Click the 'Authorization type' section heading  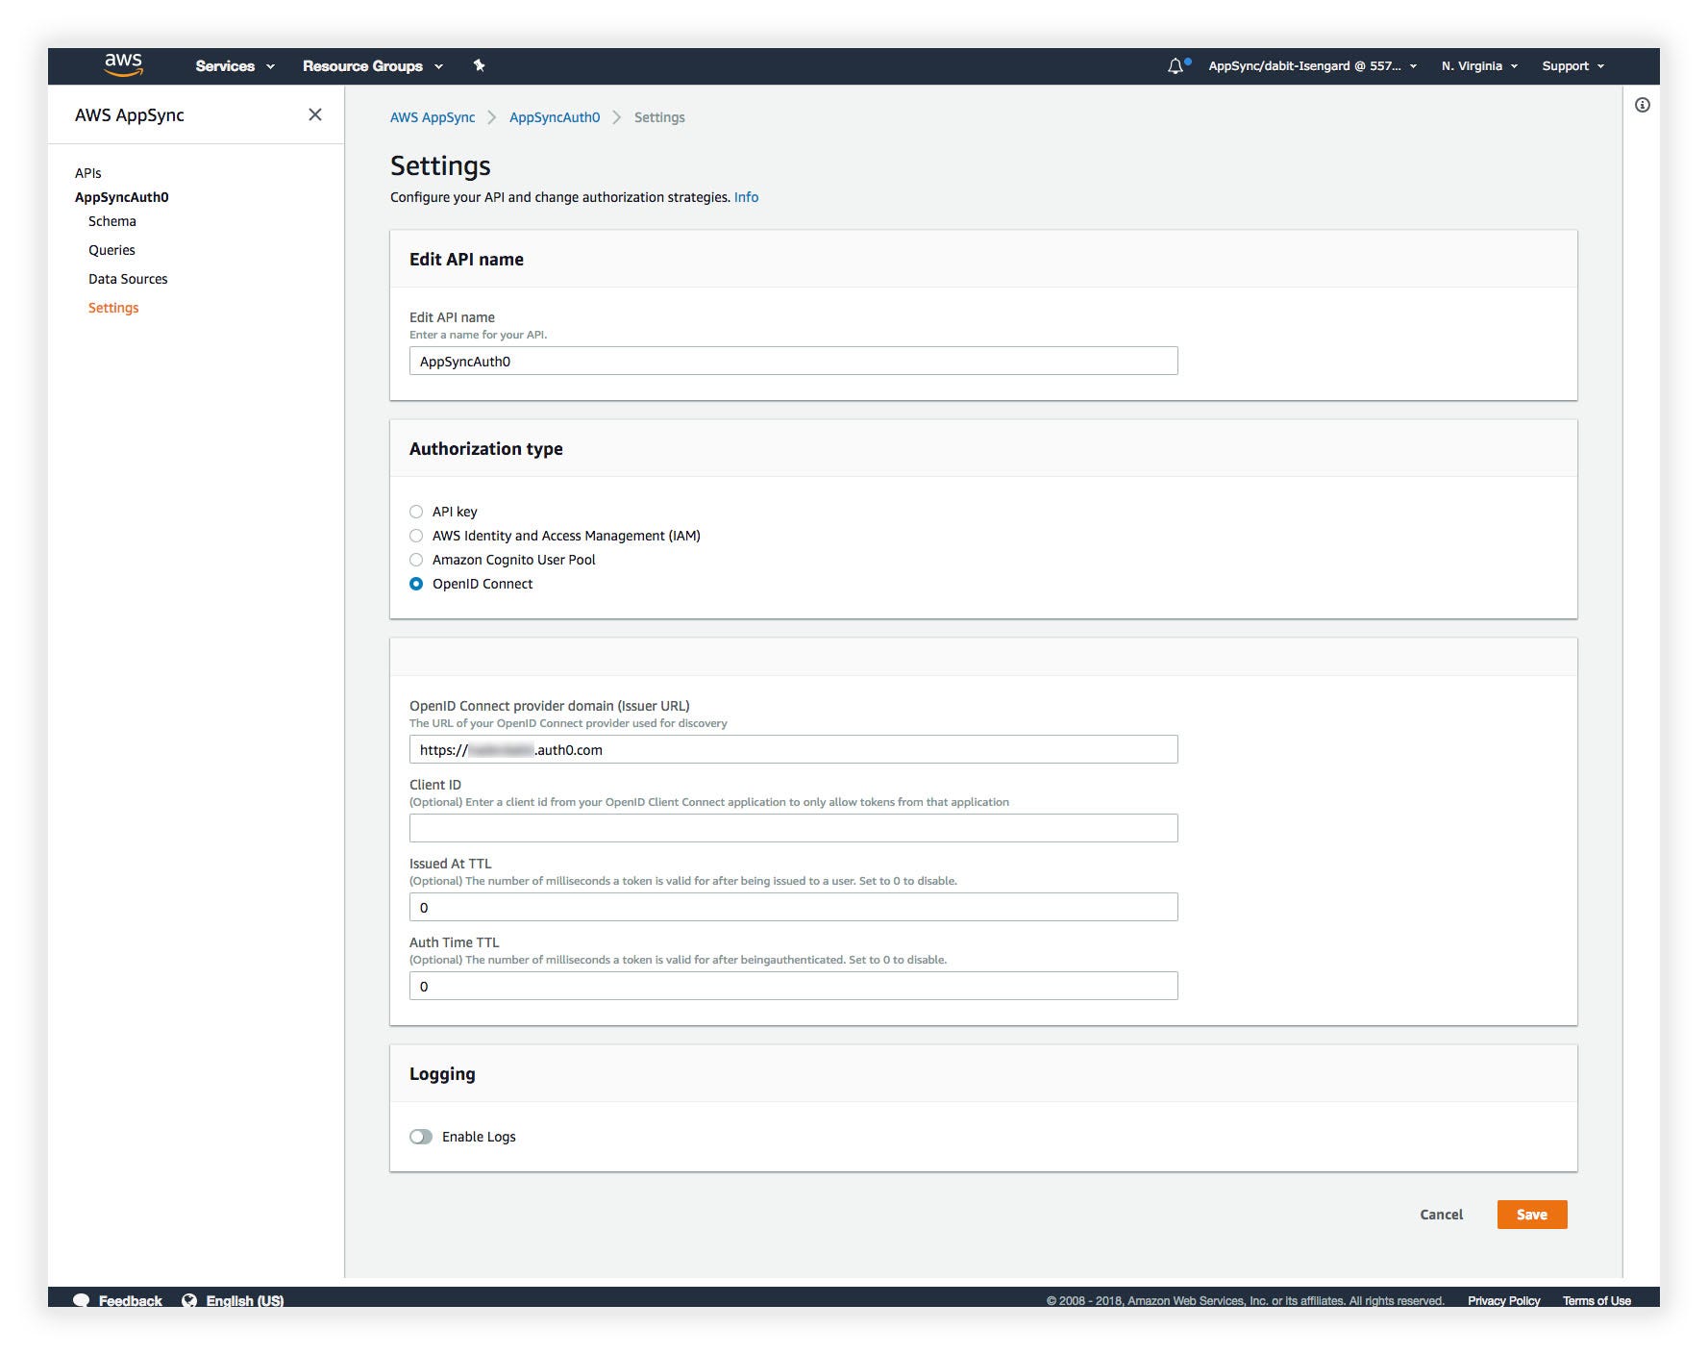tap(486, 449)
